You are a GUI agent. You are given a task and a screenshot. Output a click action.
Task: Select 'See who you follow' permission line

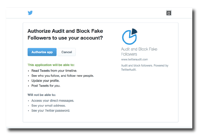(x=63, y=76)
